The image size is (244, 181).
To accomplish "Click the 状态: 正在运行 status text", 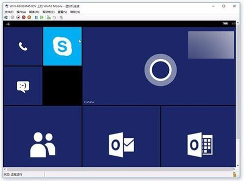I will (x=13, y=174).
